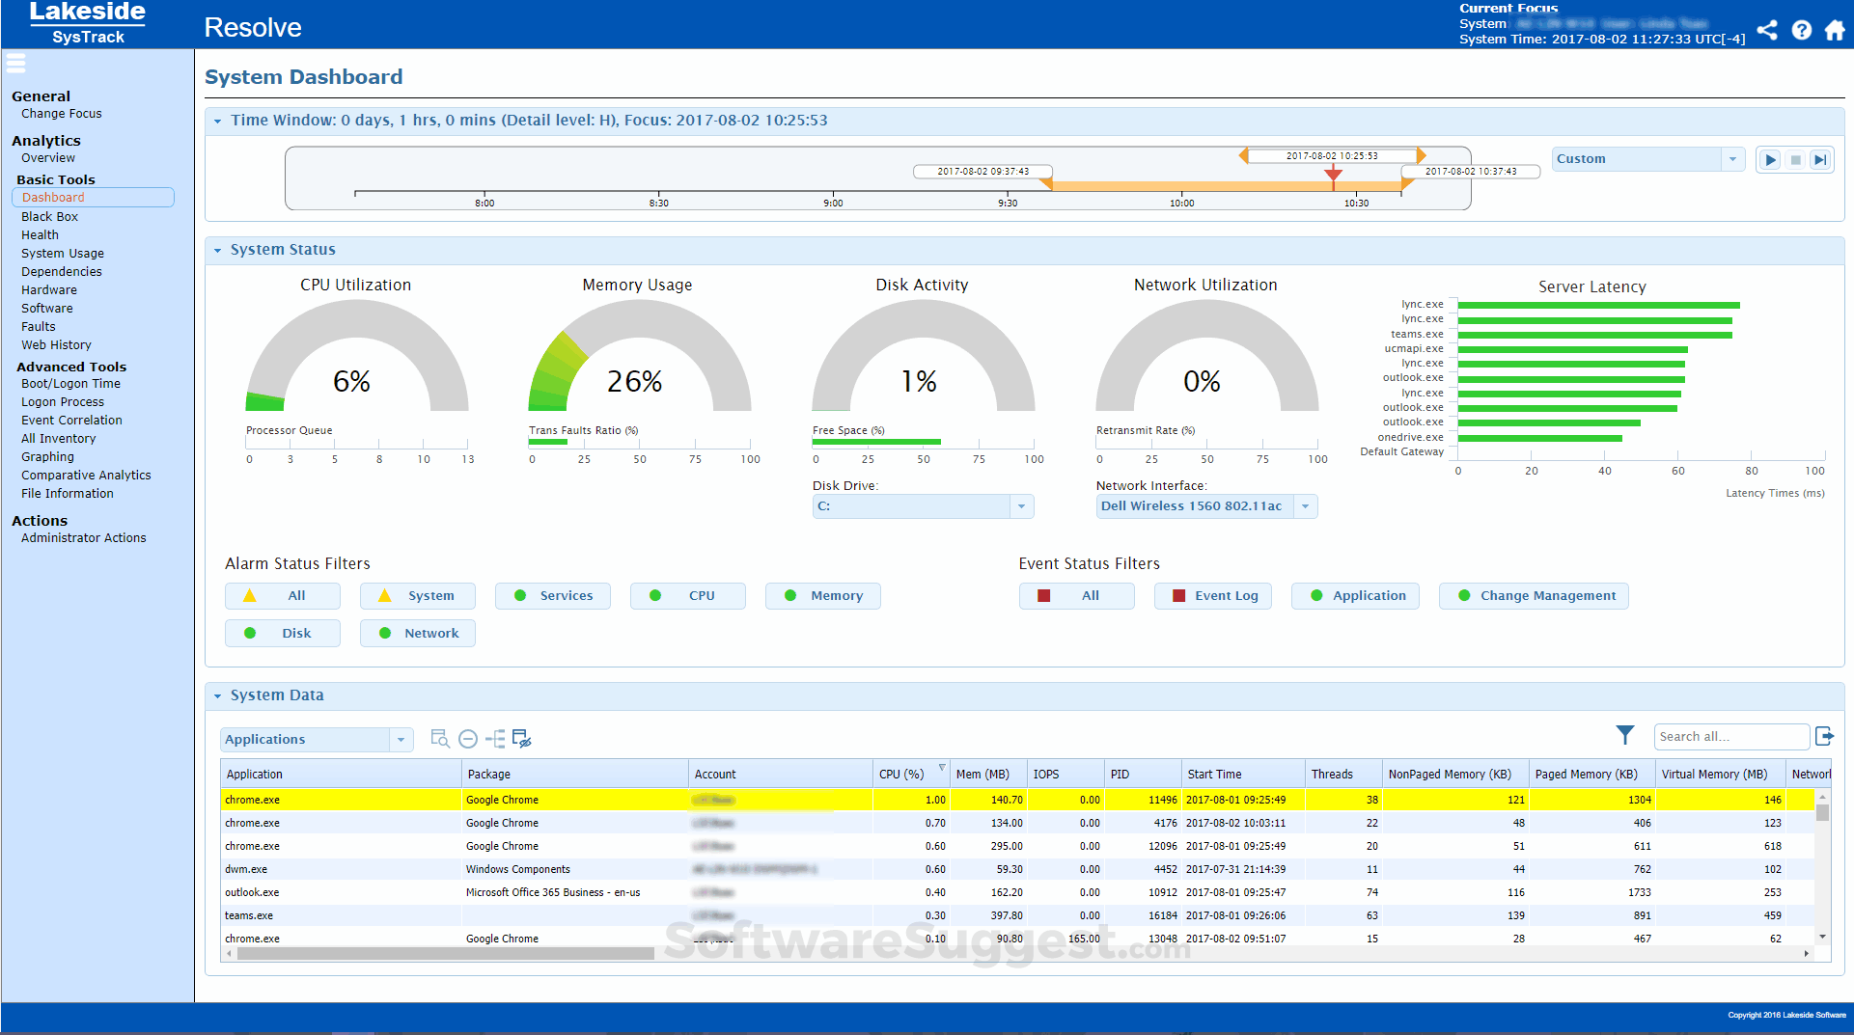
Task: Toggle the Services alarm status filter
Action: (x=552, y=595)
